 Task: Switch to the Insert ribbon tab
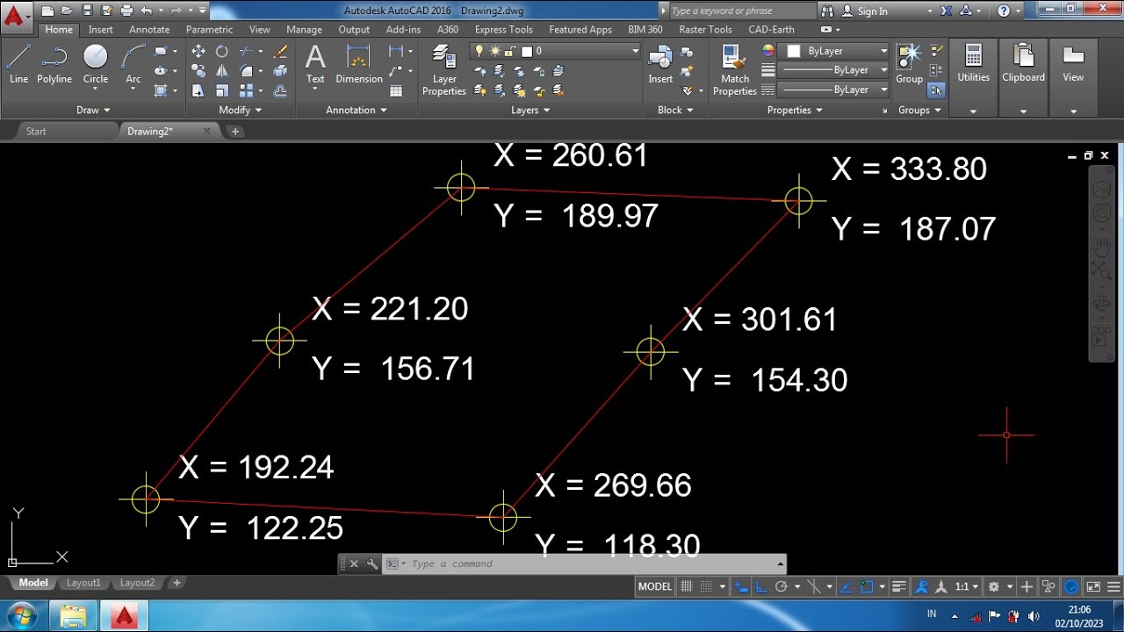[100, 29]
